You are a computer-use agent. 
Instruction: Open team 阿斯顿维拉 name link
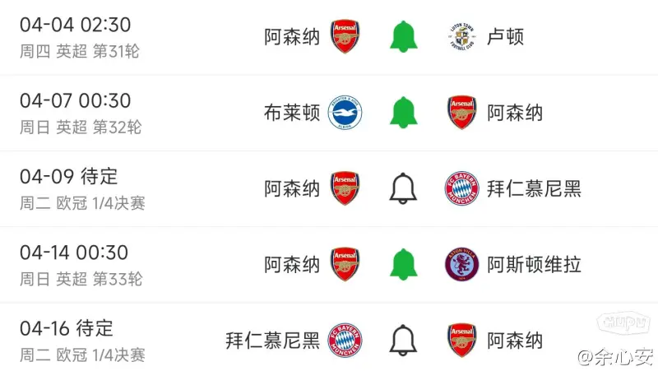(534, 265)
